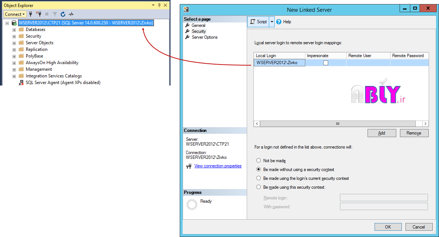The image size is (439, 237).
Task: Select 'Be made using this security context' option
Action: tap(259, 187)
